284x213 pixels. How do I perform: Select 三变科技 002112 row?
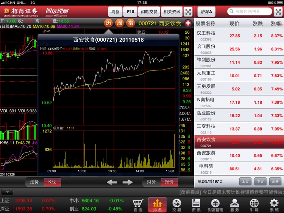(239, 129)
